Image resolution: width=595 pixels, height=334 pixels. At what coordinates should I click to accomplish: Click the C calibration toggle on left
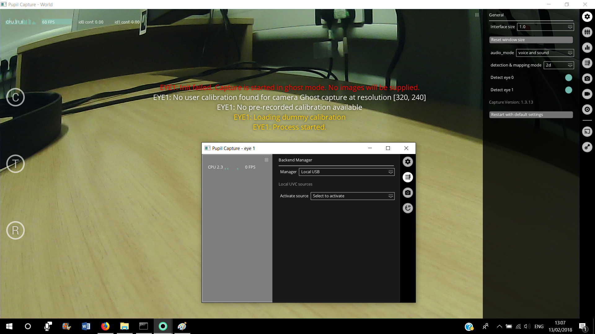15,97
